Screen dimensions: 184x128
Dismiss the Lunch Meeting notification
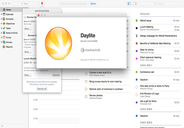pos(56,75)
